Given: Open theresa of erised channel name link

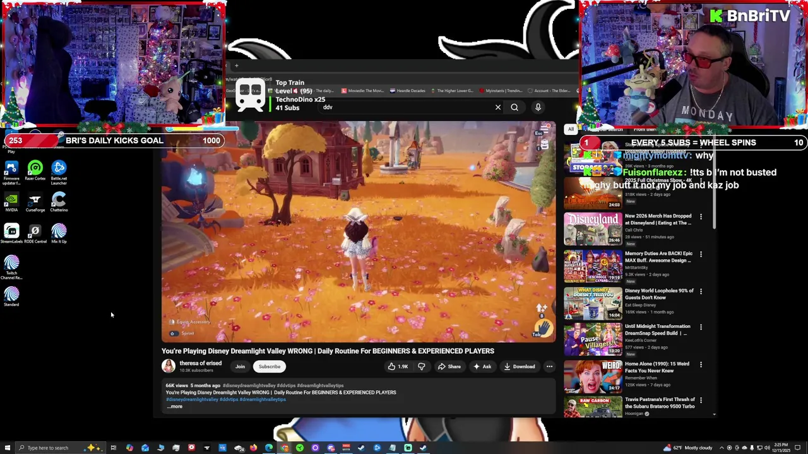Looking at the screenshot, I should 200,363.
